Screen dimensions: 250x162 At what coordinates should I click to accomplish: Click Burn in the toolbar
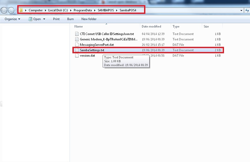click(70, 19)
